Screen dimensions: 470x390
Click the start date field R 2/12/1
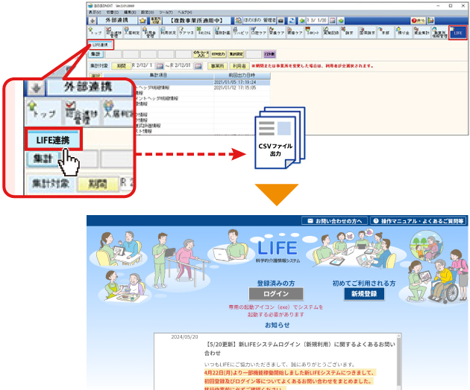pos(143,65)
